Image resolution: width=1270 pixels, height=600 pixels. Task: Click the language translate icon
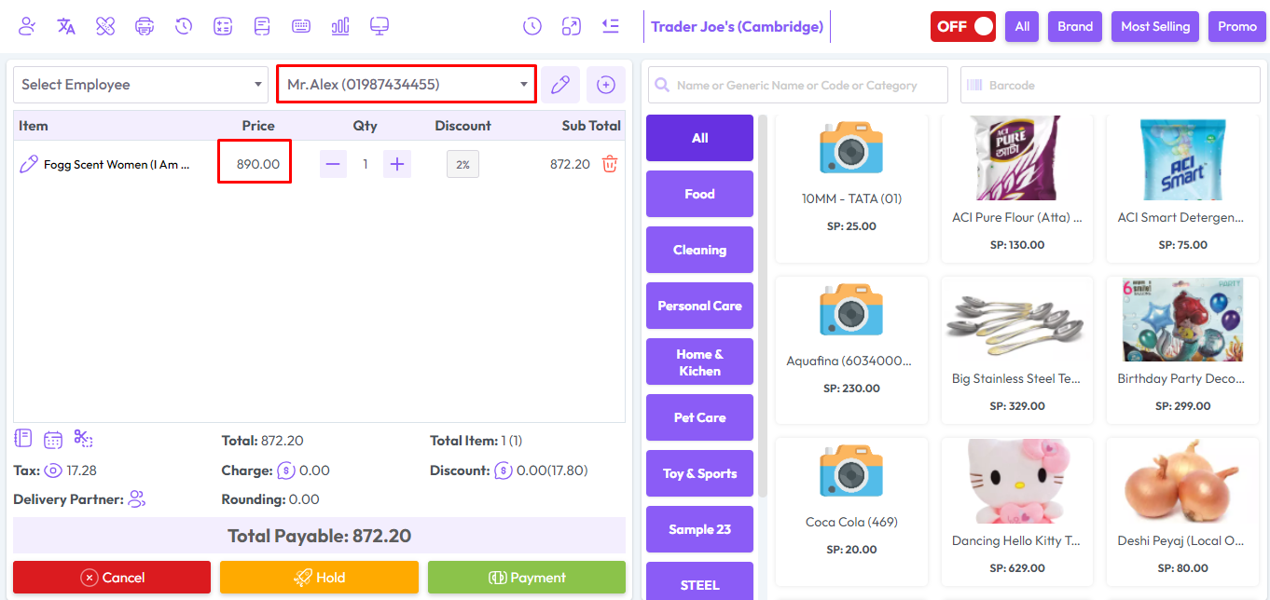(x=66, y=26)
